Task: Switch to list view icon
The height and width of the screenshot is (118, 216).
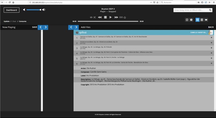Action: (x=202, y=20)
